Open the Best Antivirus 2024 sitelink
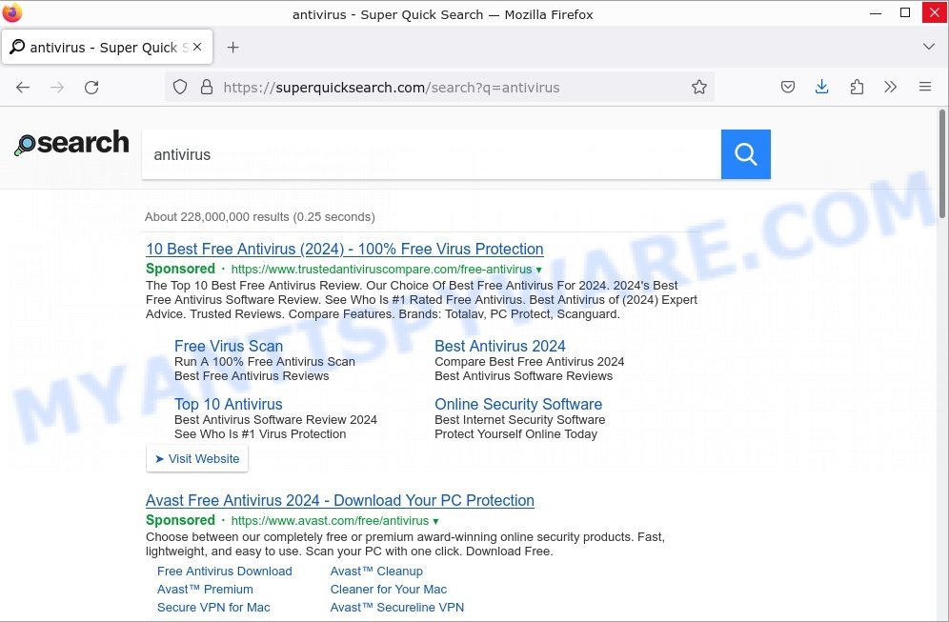This screenshot has width=949, height=622. click(500, 346)
